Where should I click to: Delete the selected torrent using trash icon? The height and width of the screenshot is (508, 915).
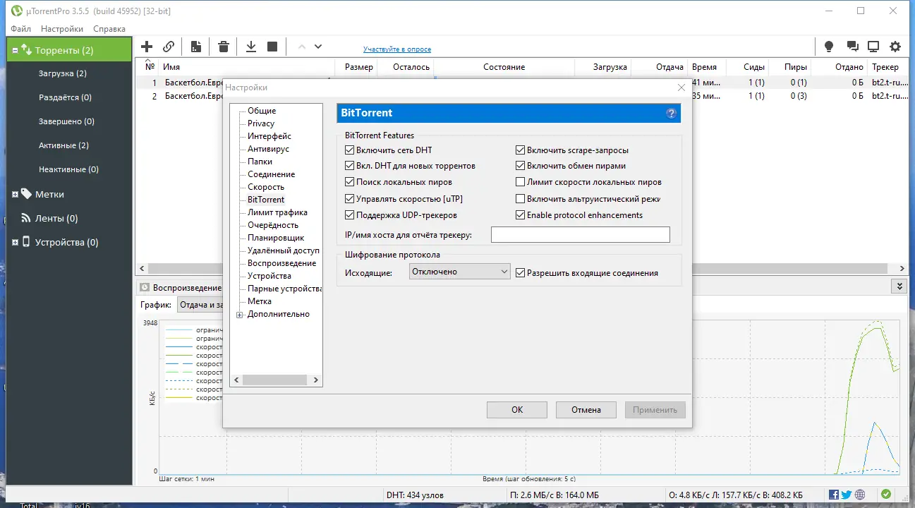pos(223,46)
